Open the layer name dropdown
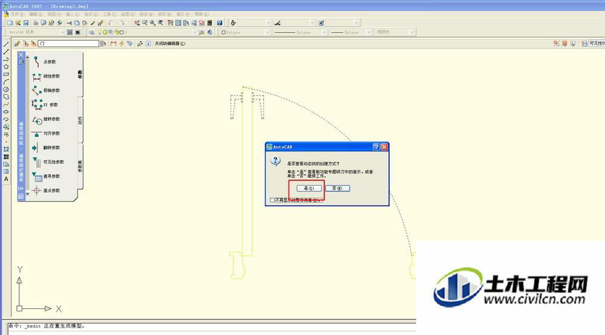 [194, 33]
